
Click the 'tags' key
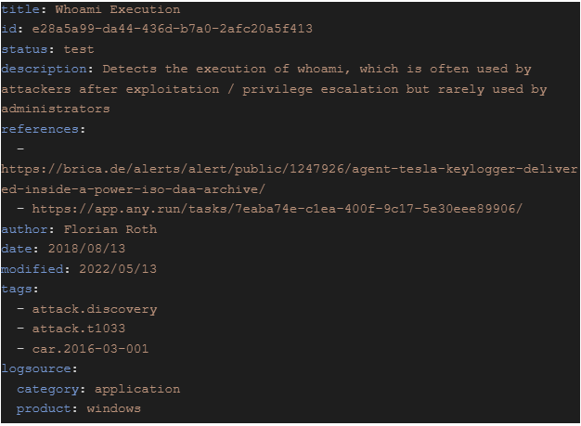click(17, 290)
